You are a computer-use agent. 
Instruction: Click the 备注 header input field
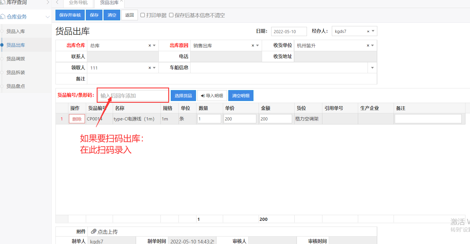tap(232, 79)
